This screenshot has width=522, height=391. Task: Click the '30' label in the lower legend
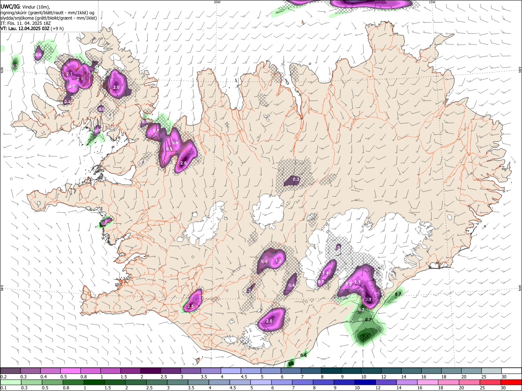503,388
